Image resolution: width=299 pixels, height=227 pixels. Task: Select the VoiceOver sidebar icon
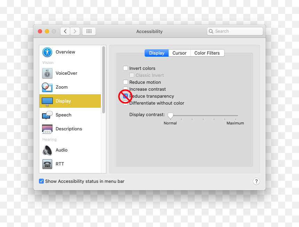point(47,73)
